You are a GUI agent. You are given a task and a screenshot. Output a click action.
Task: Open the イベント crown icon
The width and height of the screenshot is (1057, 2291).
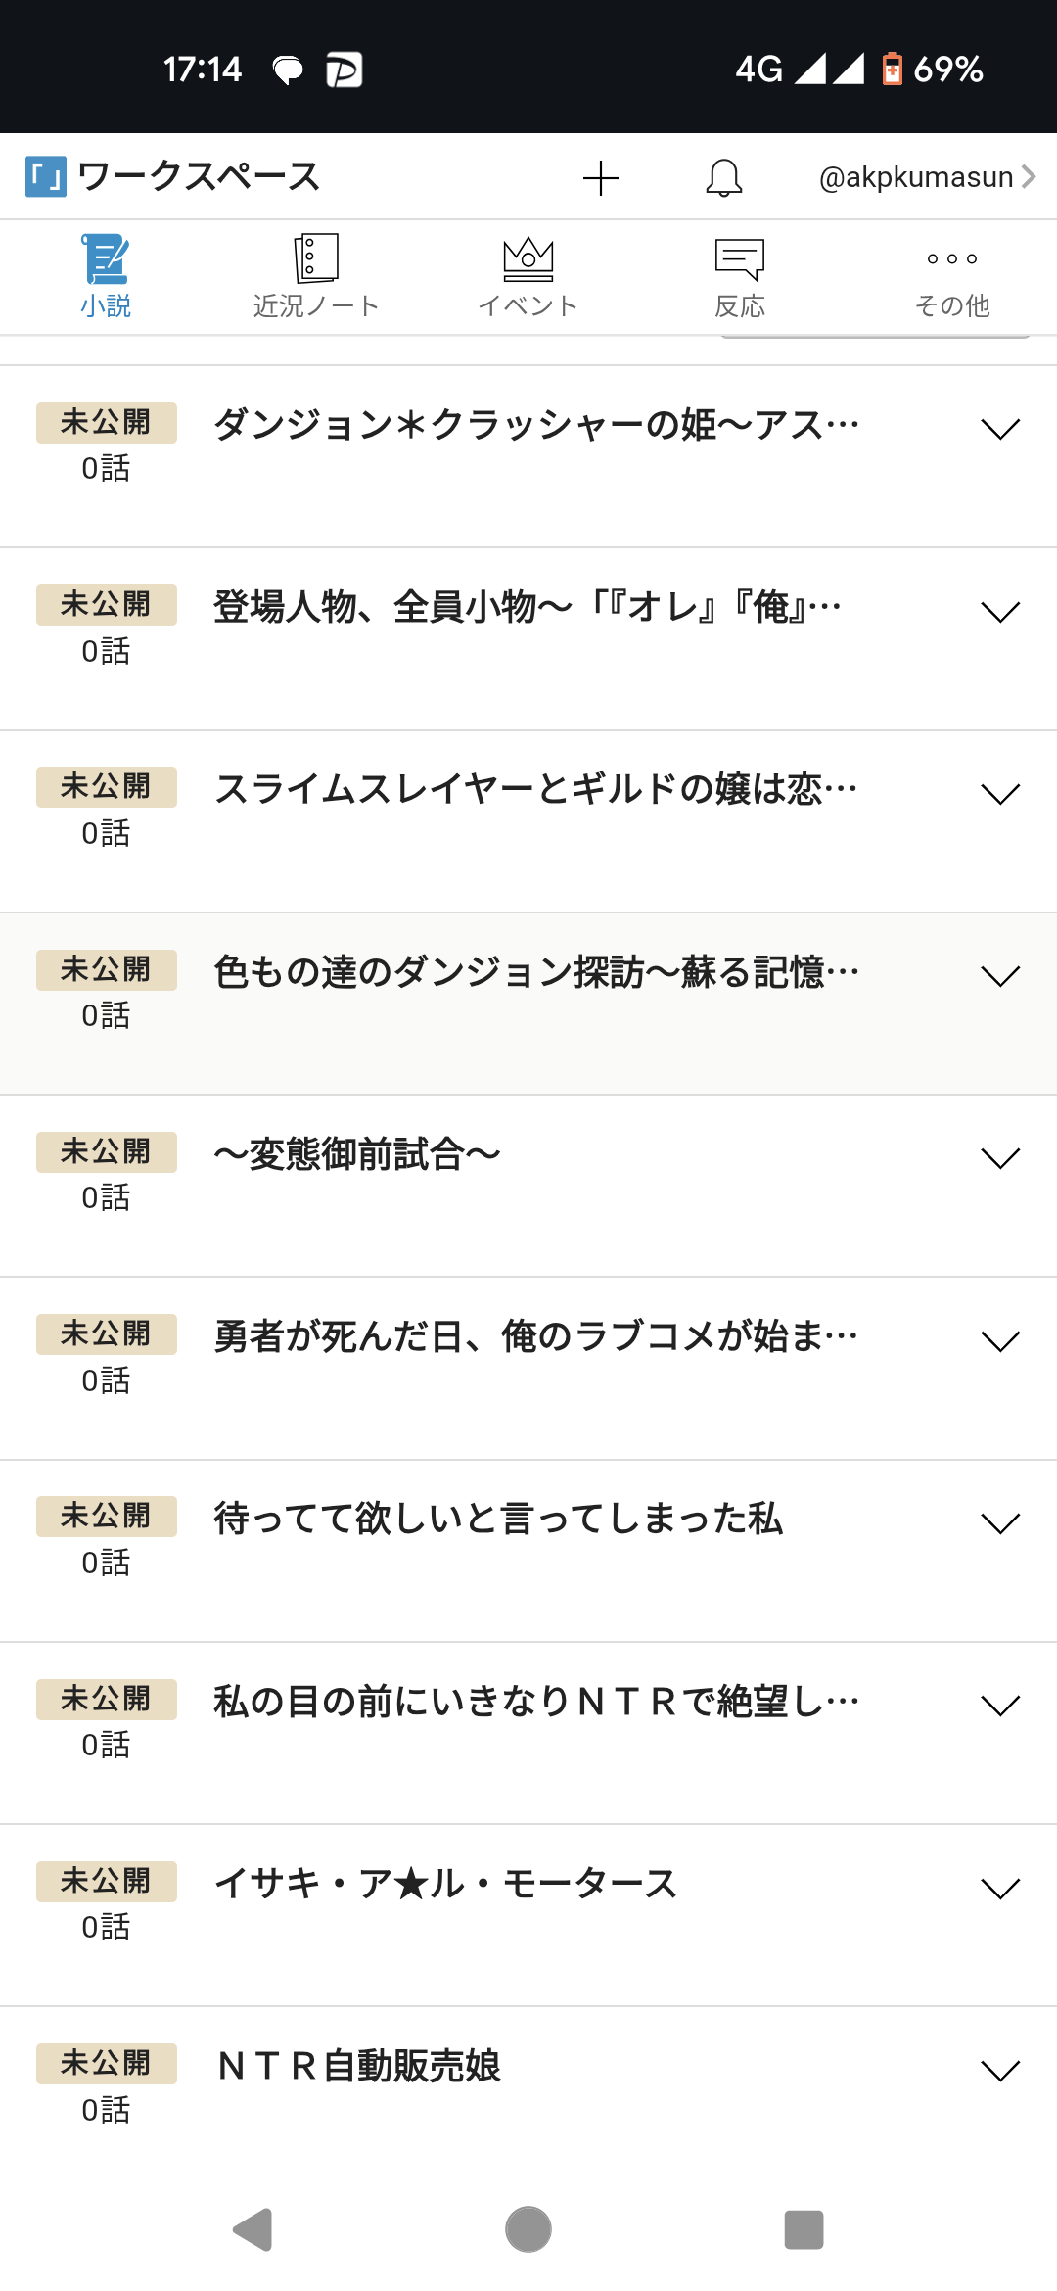tap(528, 259)
